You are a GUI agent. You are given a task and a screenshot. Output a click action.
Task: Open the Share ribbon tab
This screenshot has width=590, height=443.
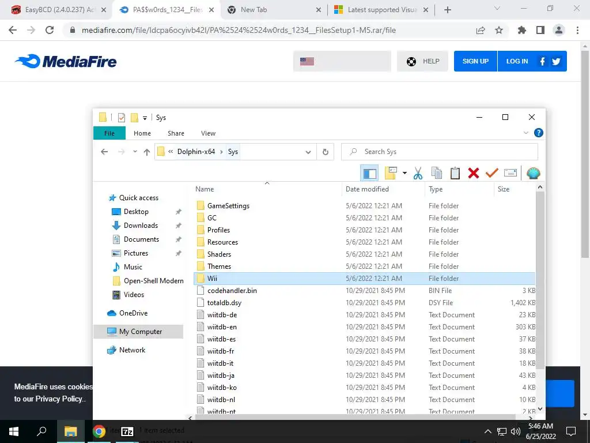point(176,133)
